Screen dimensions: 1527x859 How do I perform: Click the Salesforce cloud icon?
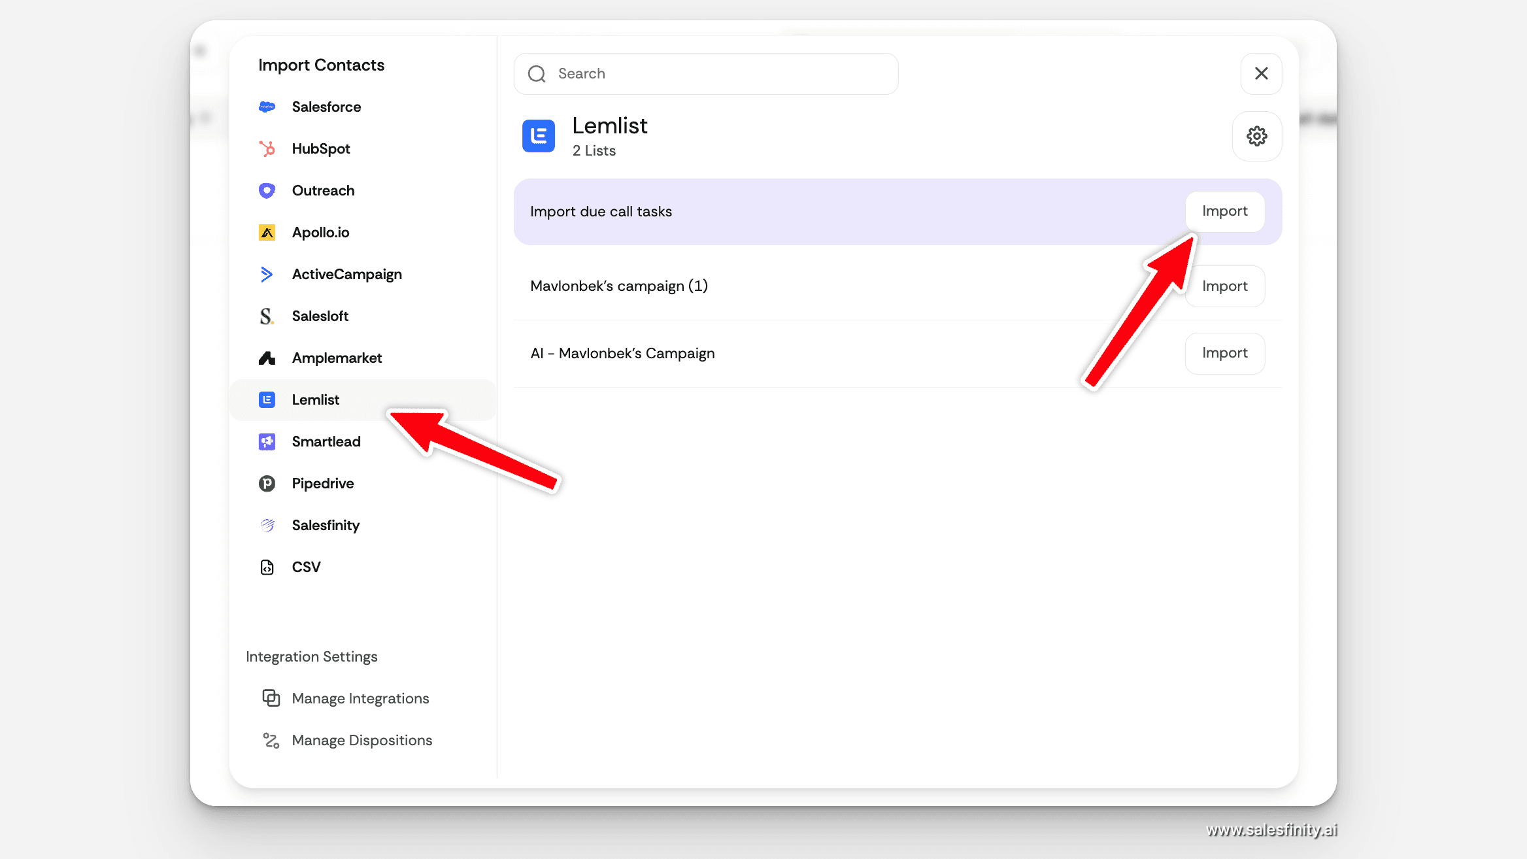coord(267,107)
